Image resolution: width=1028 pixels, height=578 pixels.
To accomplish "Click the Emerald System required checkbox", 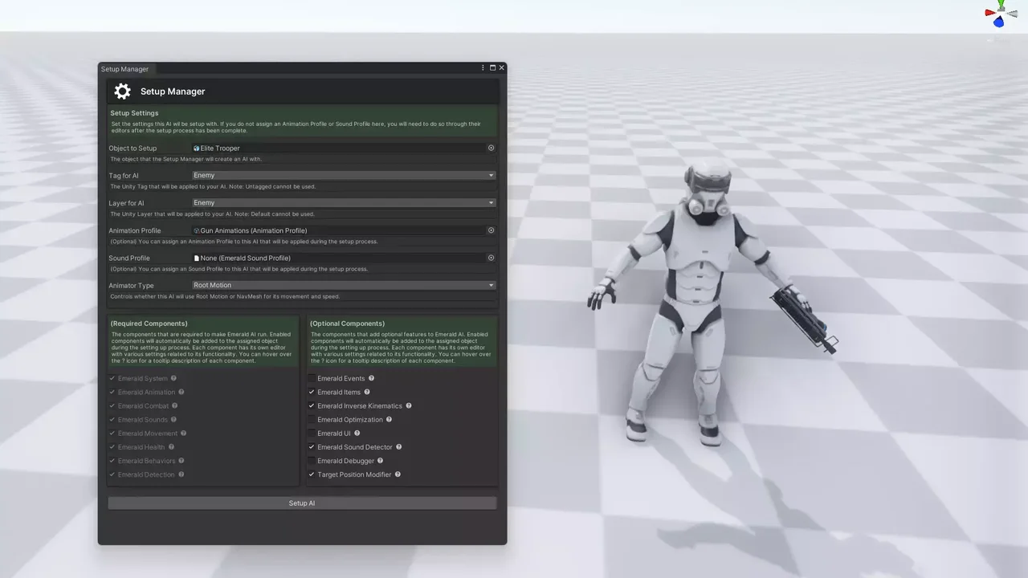I will coord(112,378).
